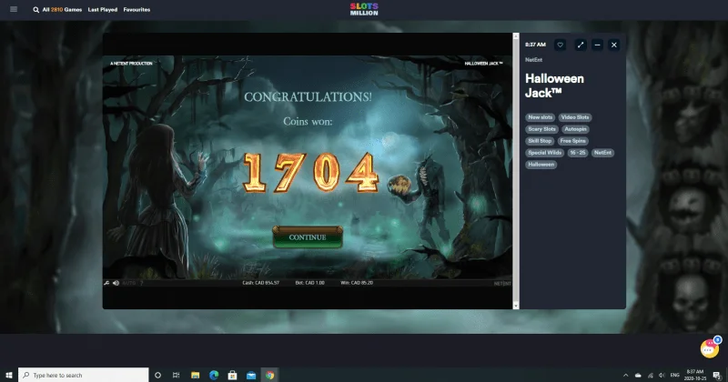The image size is (728, 382).
Task: Add Halloween Jack to favourites with heart icon
Action: coord(560,45)
